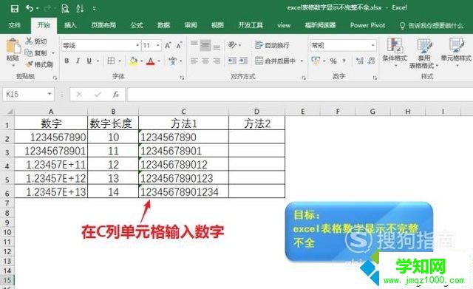Apply yellow fill color
Screen dimensions: 473x289
pos(133,61)
